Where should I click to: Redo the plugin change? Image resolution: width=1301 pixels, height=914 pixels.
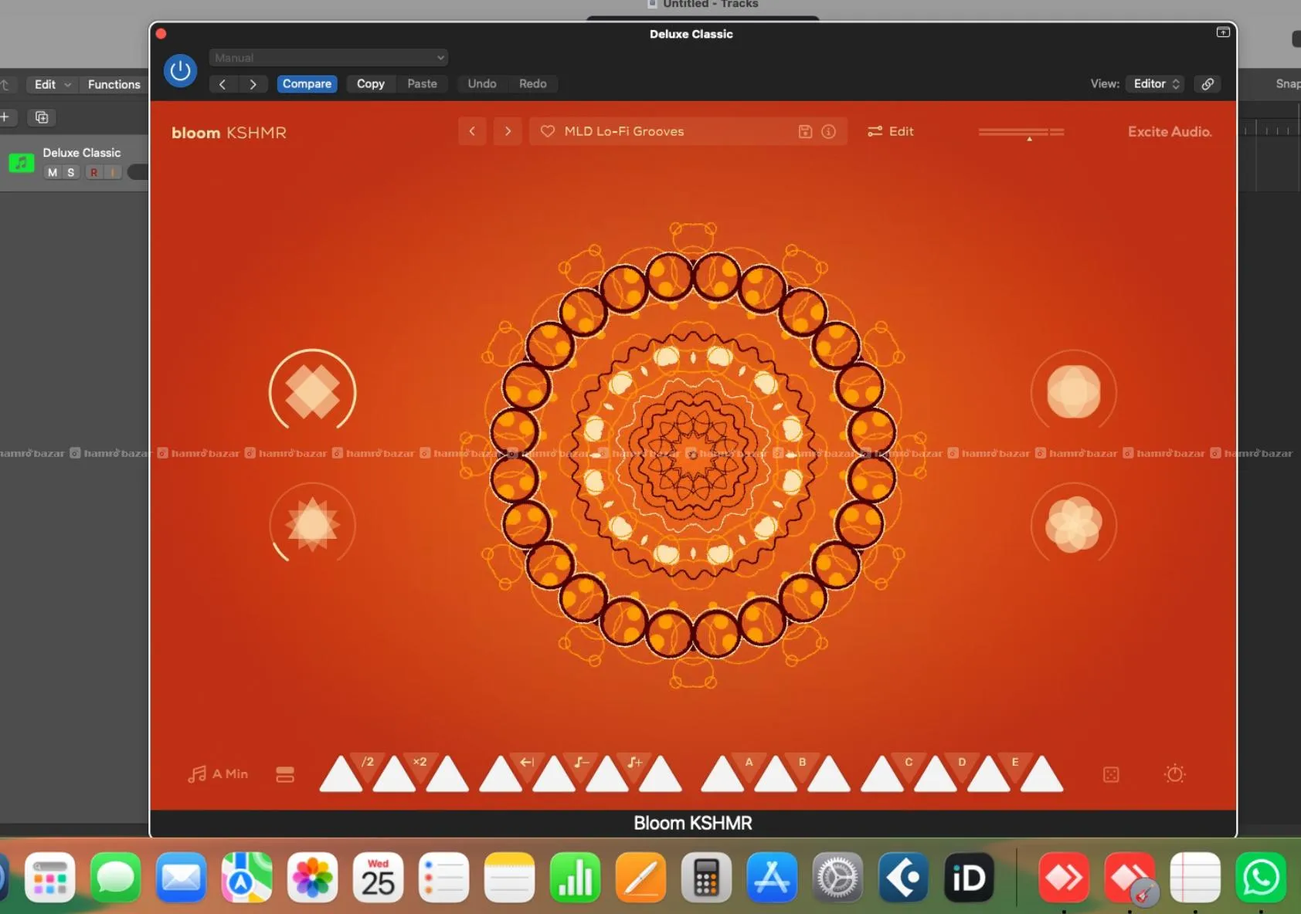pos(533,84)
